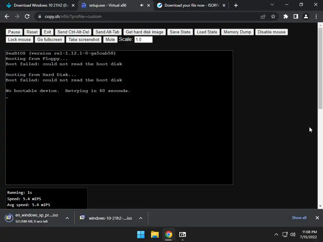Image resolution: width=323 pixels, height=242 pixels.
Task: Open the Chrome three-dot menu
Action: [x=316, y=16]
